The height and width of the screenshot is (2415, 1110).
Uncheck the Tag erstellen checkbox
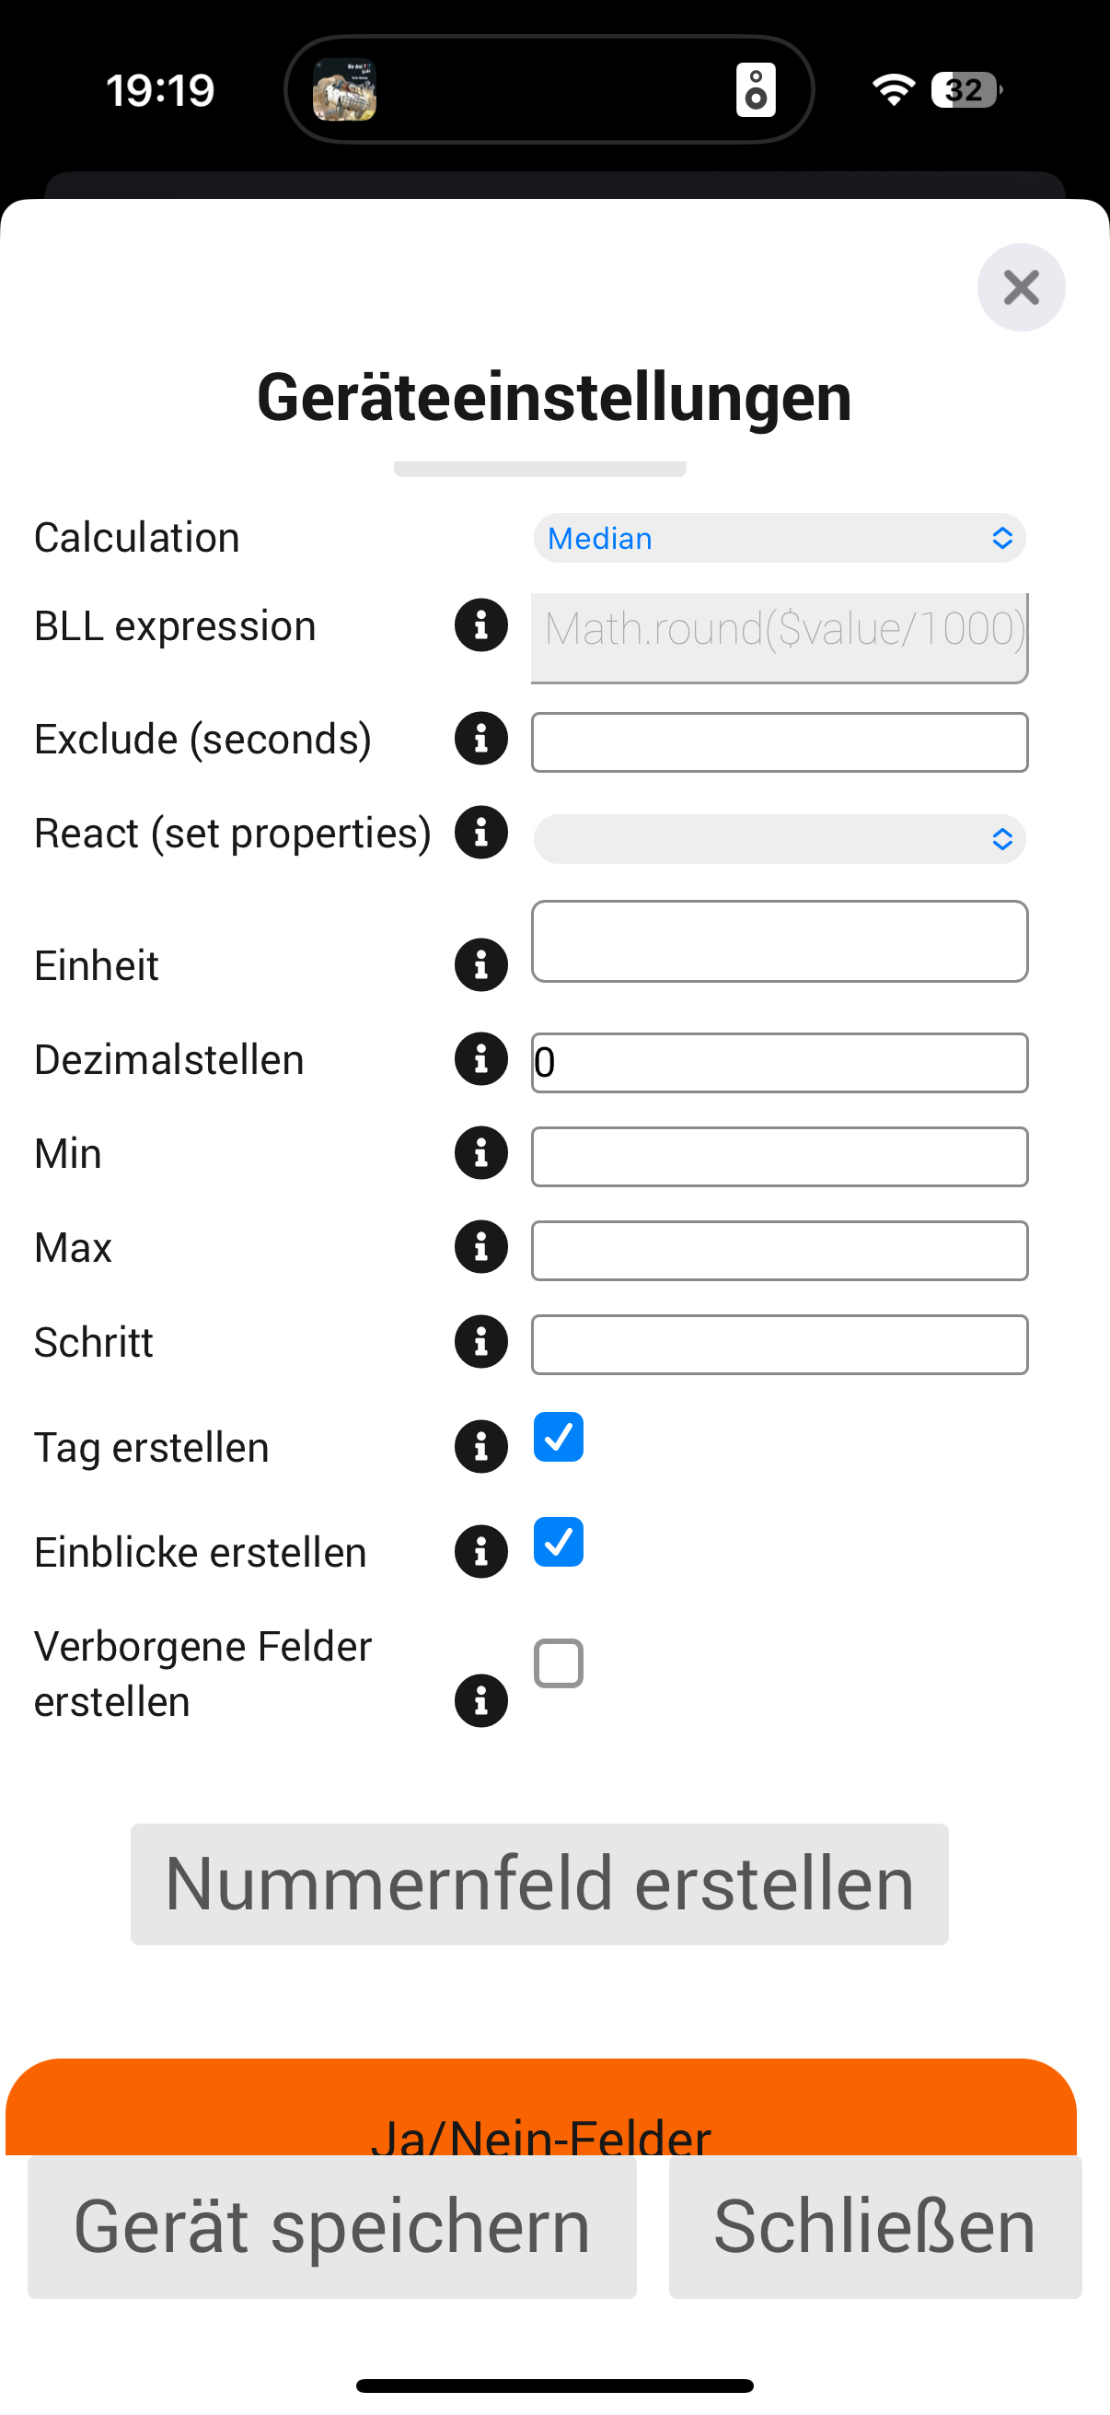pos(559,1437)
